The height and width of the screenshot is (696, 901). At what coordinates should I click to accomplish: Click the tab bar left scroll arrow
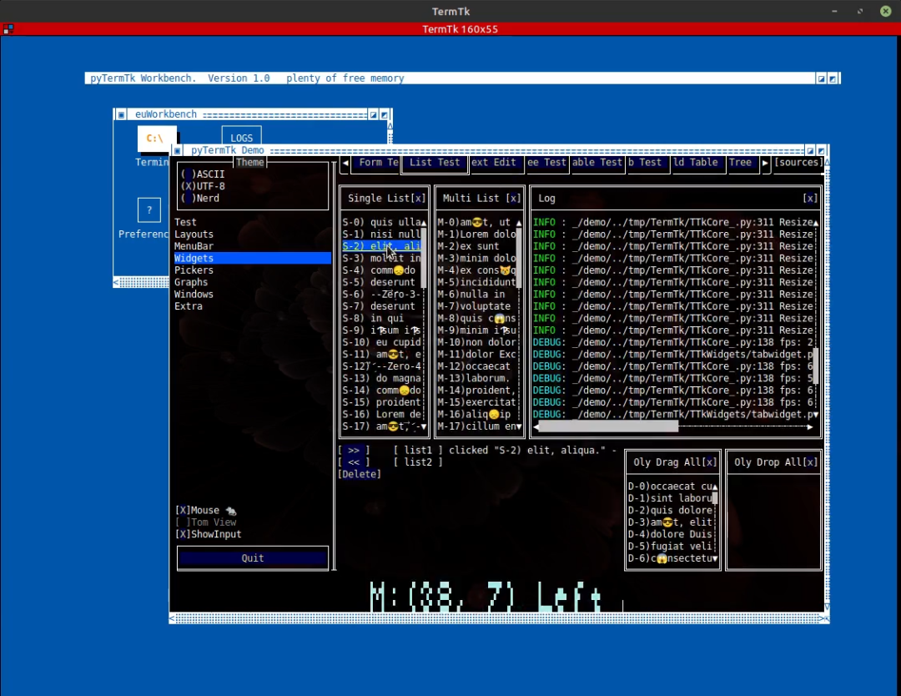click(x=345, y=163)
